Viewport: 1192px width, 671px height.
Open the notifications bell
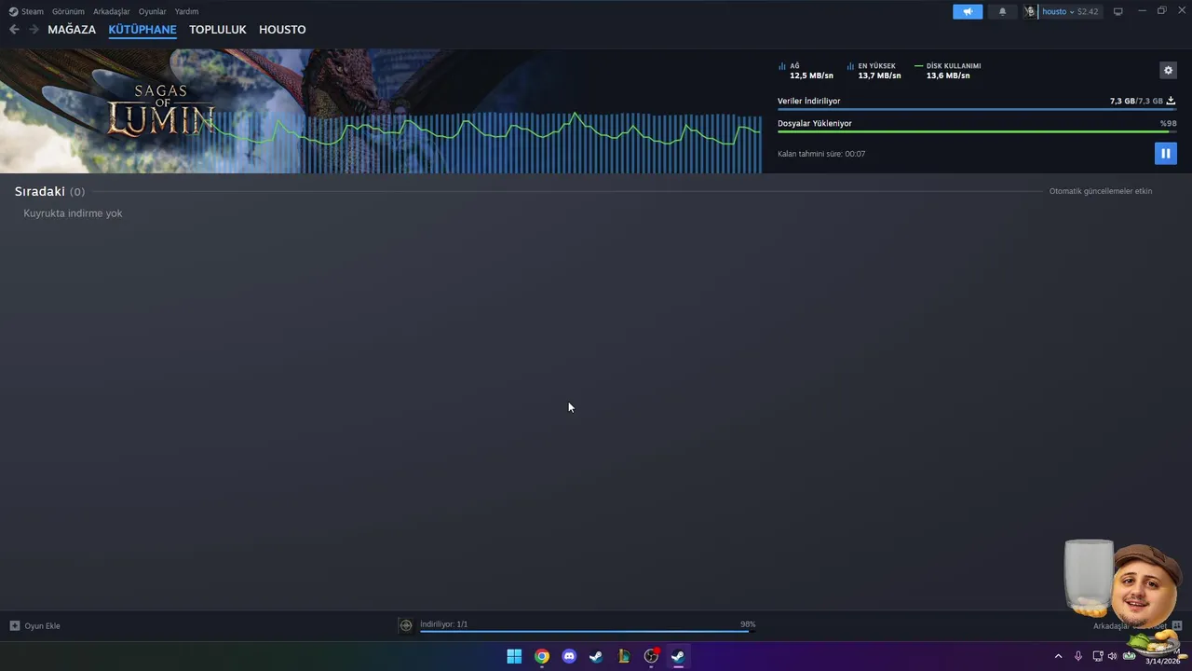(1002, 11)
